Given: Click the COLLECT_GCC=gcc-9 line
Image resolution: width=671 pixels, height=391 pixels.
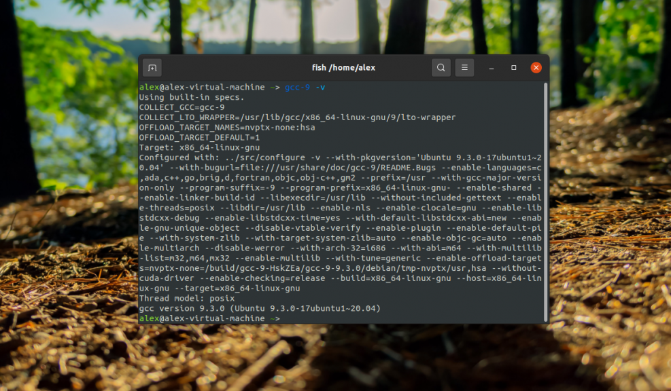Looking at the screenshot, I should pyautogui.click(x=182, y=107).
